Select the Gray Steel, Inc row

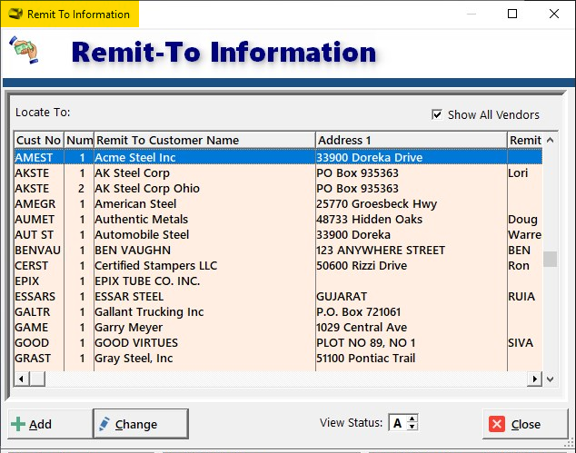pos(278,358)
